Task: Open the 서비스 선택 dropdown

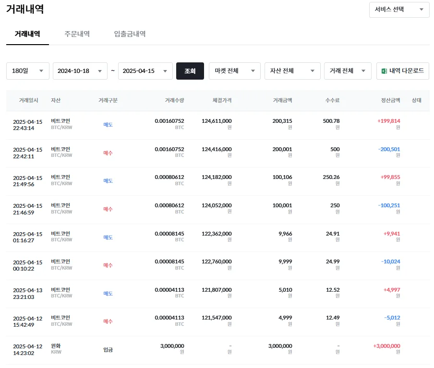Action: (x=399, y=9)
